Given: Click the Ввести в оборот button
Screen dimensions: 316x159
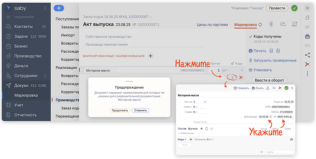Looking at the screenshot, I should [x=269, y=80].
